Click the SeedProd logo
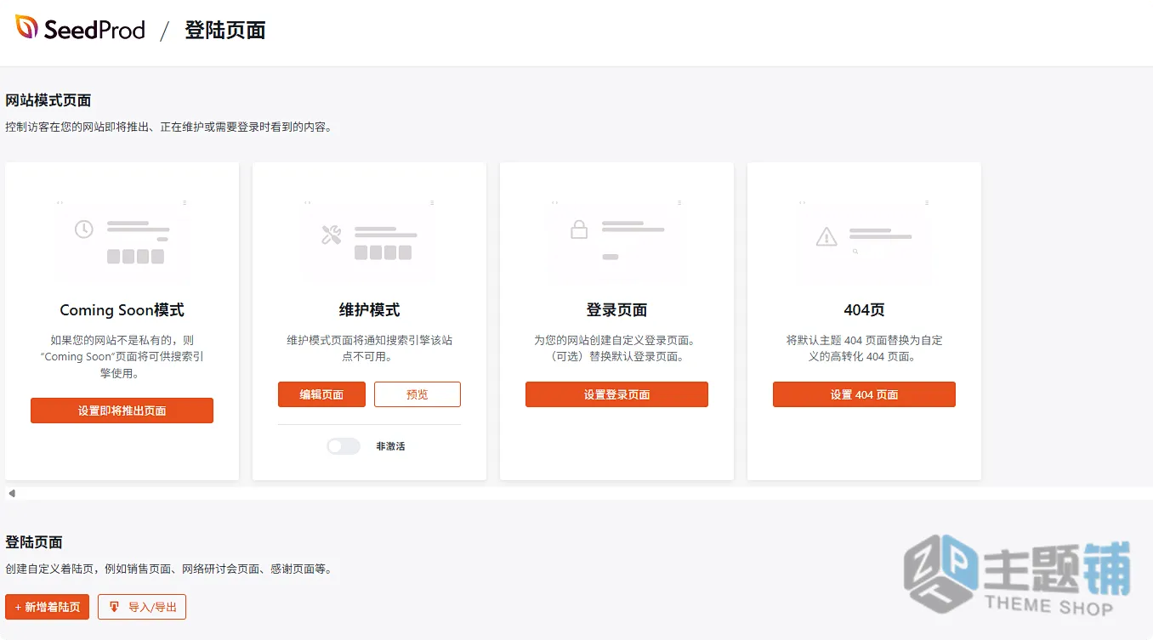The width and height of the screenshot is (1153, 640). [x=81, y=30]
